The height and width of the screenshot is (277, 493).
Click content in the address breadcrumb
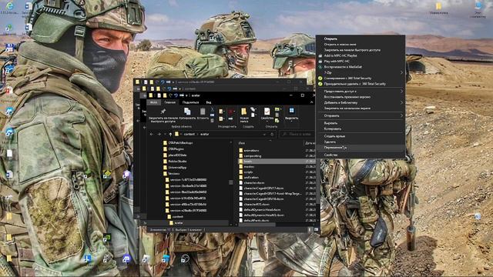pos(189,134)
